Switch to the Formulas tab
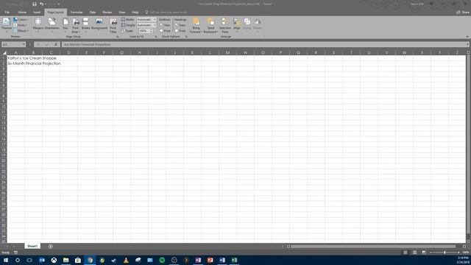 pos(77,13)
